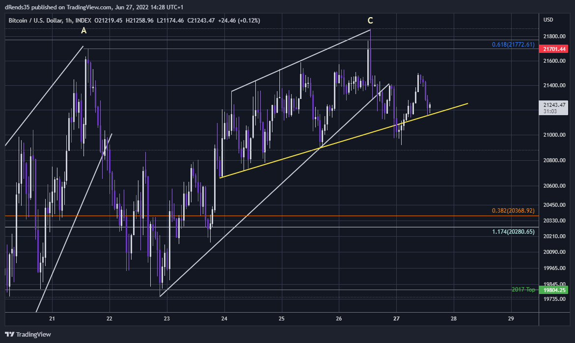
Task: Click the USD currency label
Action: tap(548, 20)
